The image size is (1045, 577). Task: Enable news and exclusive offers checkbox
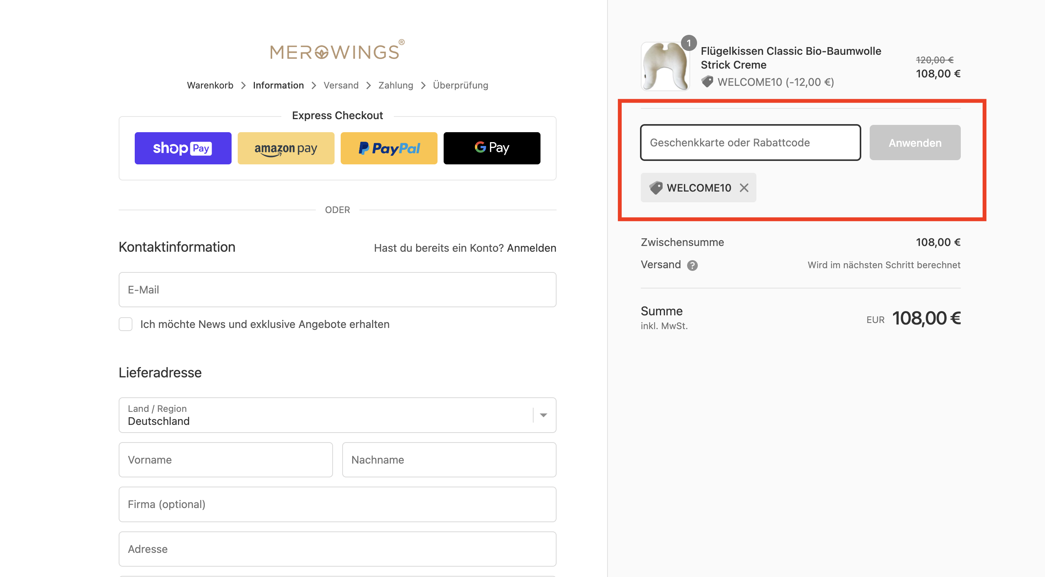click(x=126, y=324)
